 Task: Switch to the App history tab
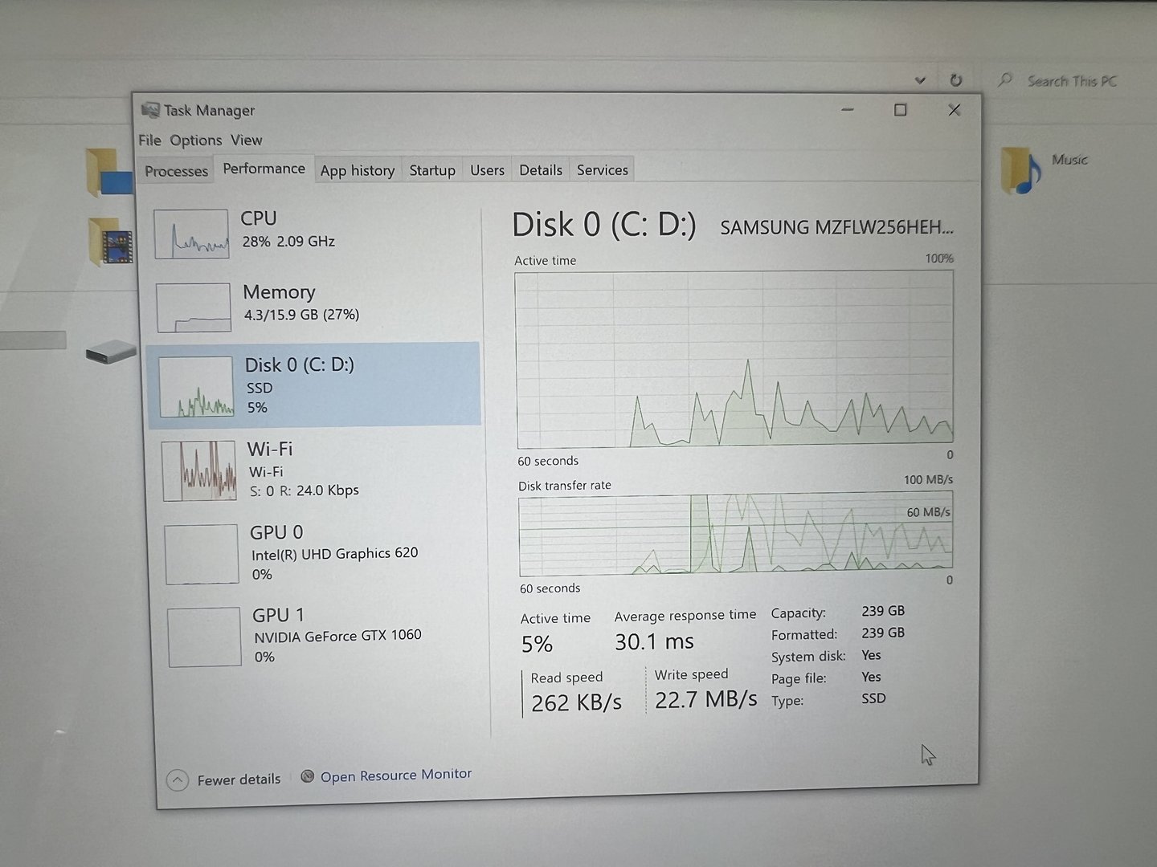point(357,170)
